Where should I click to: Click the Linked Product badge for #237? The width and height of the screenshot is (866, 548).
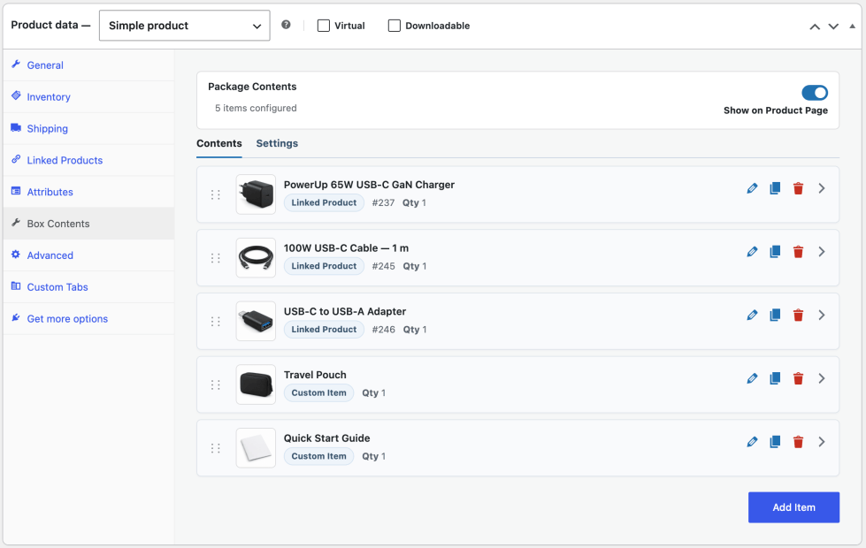pyautogui.click(x=324, y=202)
